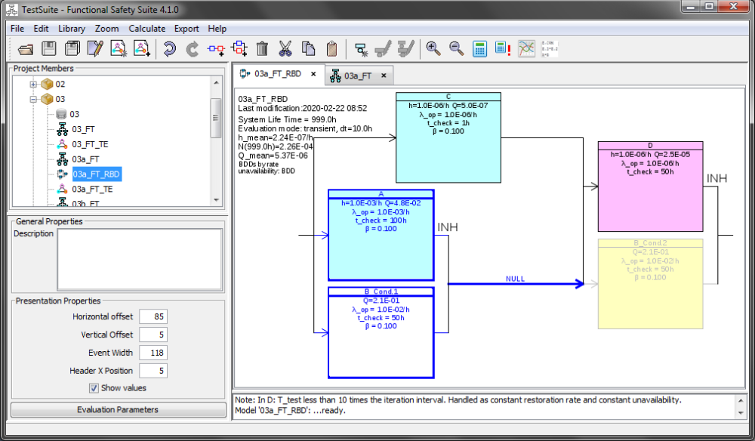Click the Project Members scrollbar down arrow
The image size is (755, 441).
coord(216,200)
